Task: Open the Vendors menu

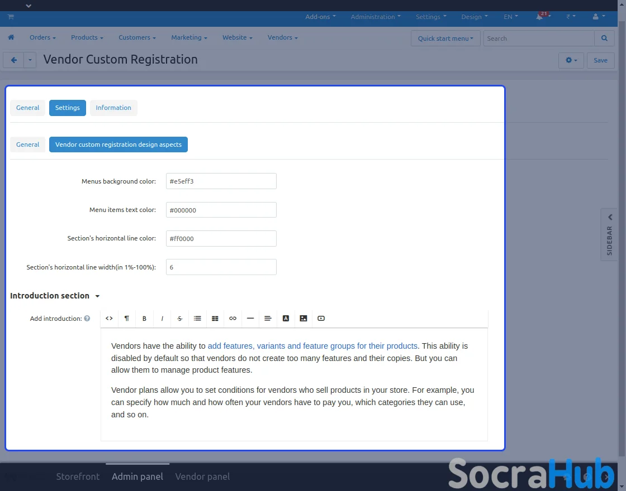Action: tap(283, 37)
